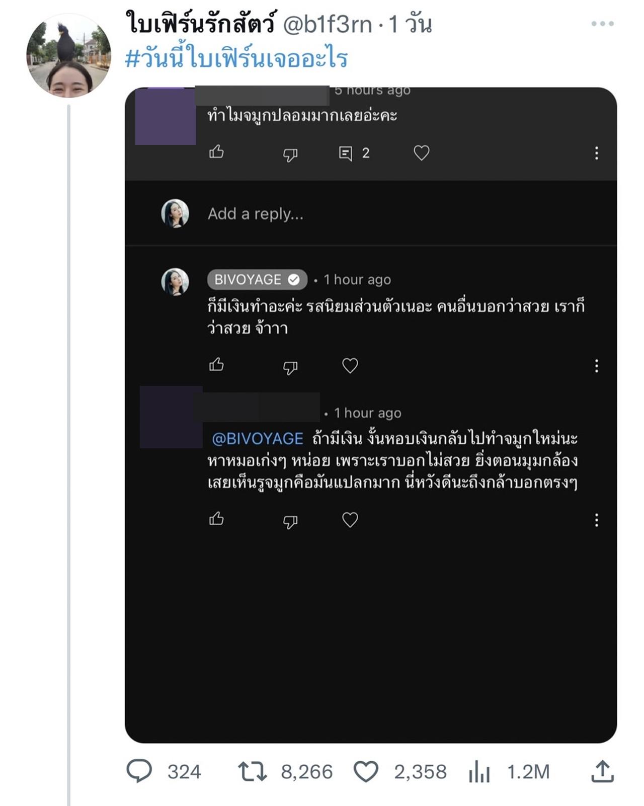Image resolution: width=644 pixels, height=806 pixels.
Task: Heart the top comment
Action: 421,152
